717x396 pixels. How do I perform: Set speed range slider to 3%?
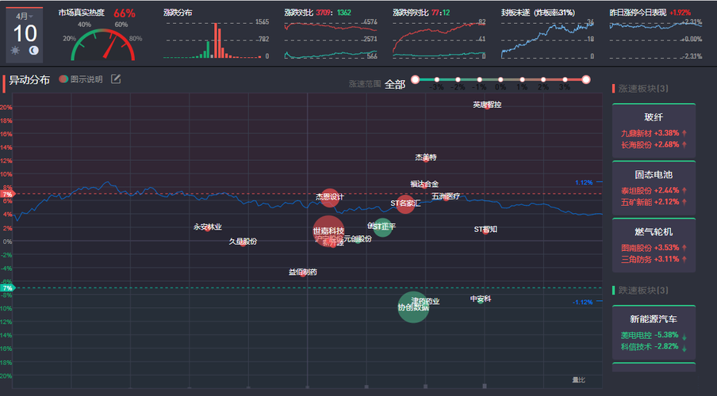565,79
